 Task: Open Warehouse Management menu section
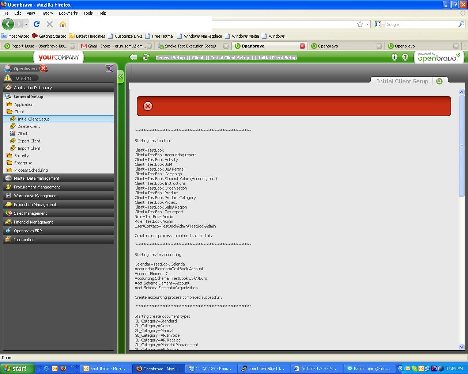click(x=58, y=196)
